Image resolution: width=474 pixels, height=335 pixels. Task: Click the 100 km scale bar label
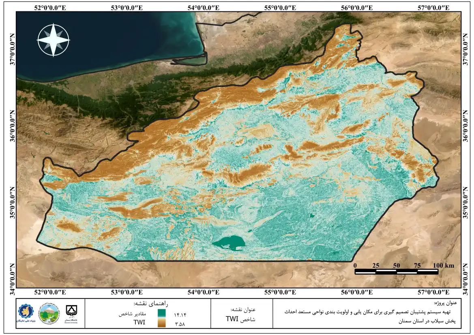(444, 265)
